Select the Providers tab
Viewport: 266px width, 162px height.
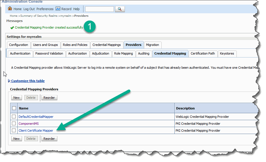(x=134, y=45)
